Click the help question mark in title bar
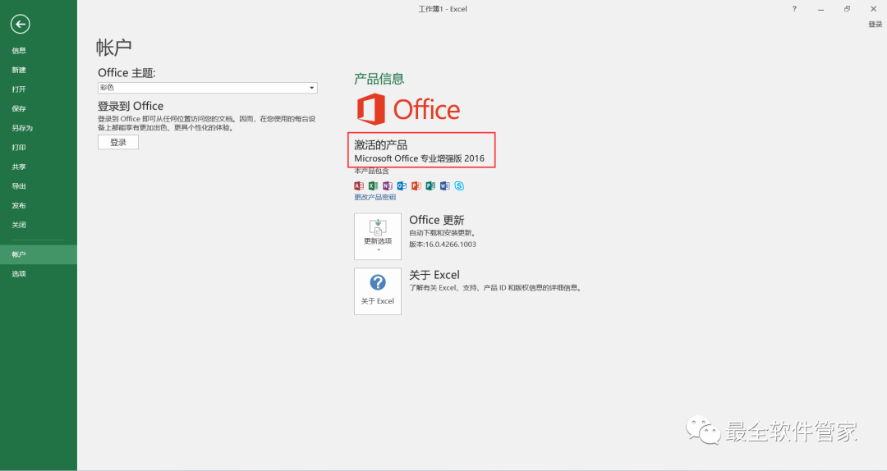Image resolution: width=887 pixels, height=471 pixels. coord(794,8)
